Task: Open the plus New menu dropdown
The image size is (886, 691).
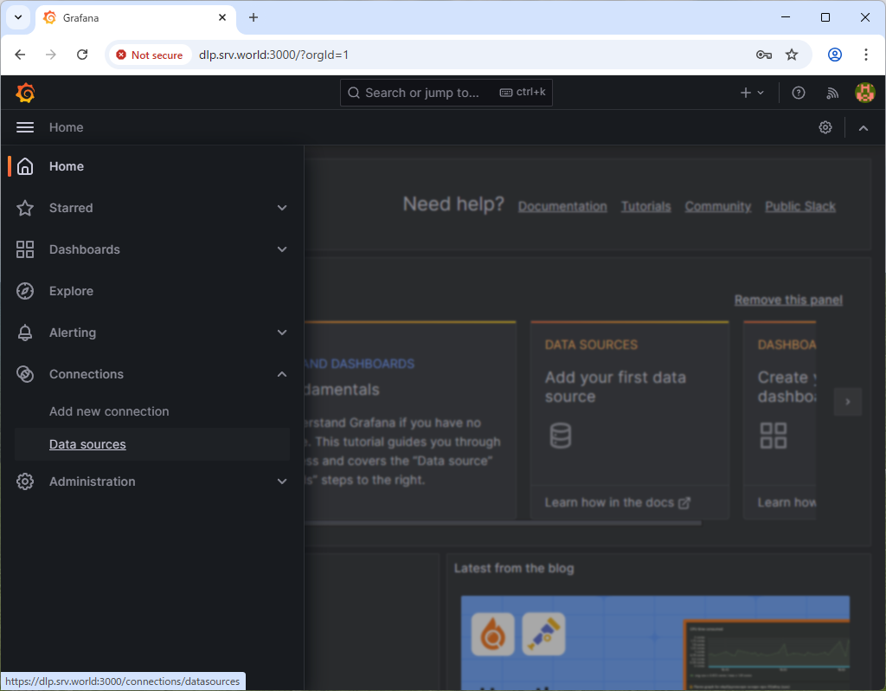Action: click(x=752, y=93)
